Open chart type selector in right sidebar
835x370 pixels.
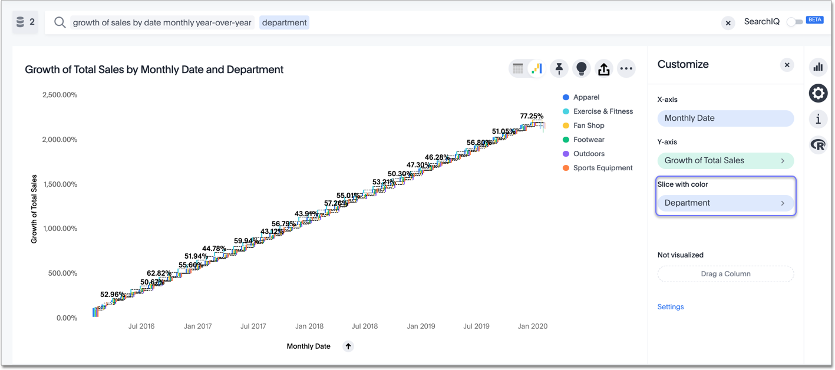pyautogui.click(x=818, y=67)
